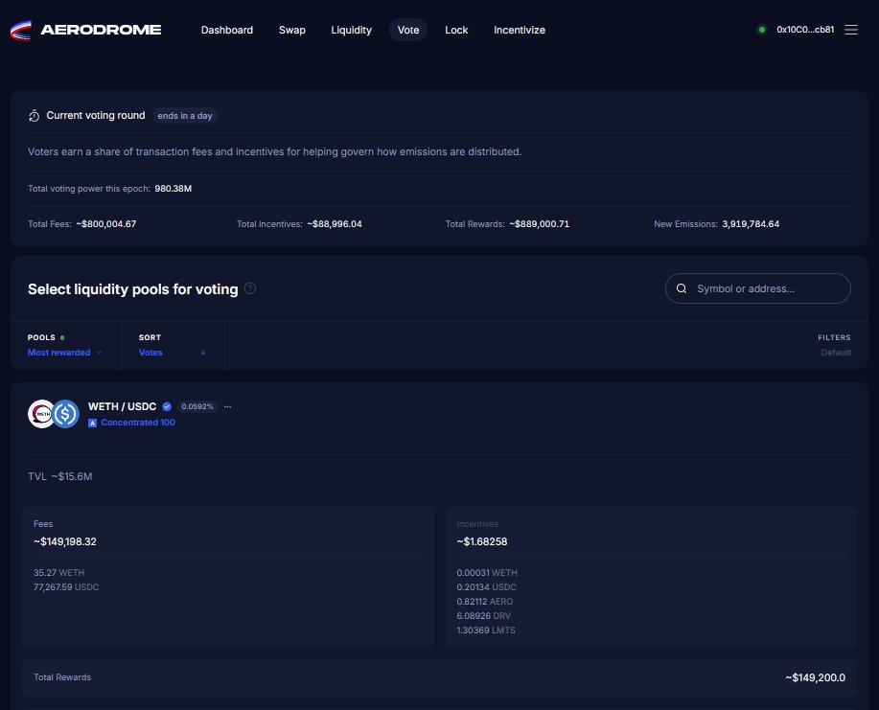Click the Aerodrome logo
This screenshot has width=879, height=710.
point(85,30)
